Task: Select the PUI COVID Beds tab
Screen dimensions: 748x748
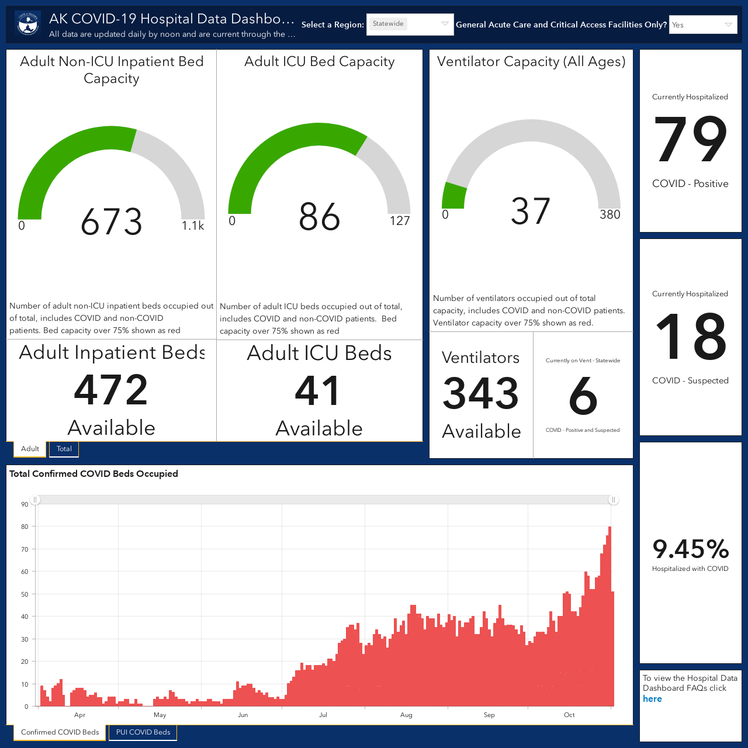Action: coord(143,732)
